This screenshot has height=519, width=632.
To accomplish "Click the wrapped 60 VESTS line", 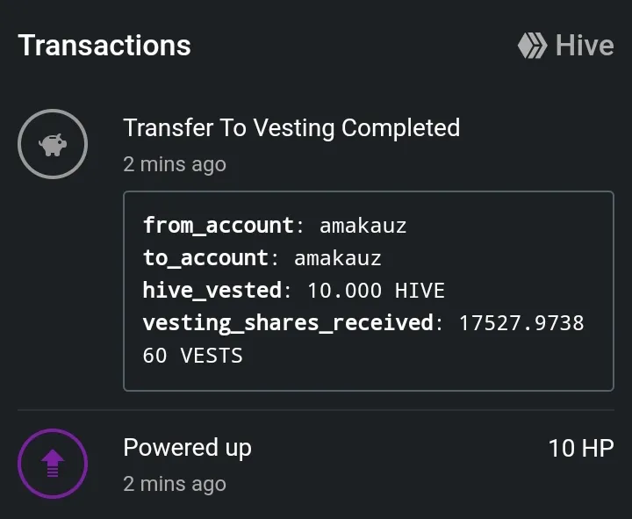I will 192,356.
